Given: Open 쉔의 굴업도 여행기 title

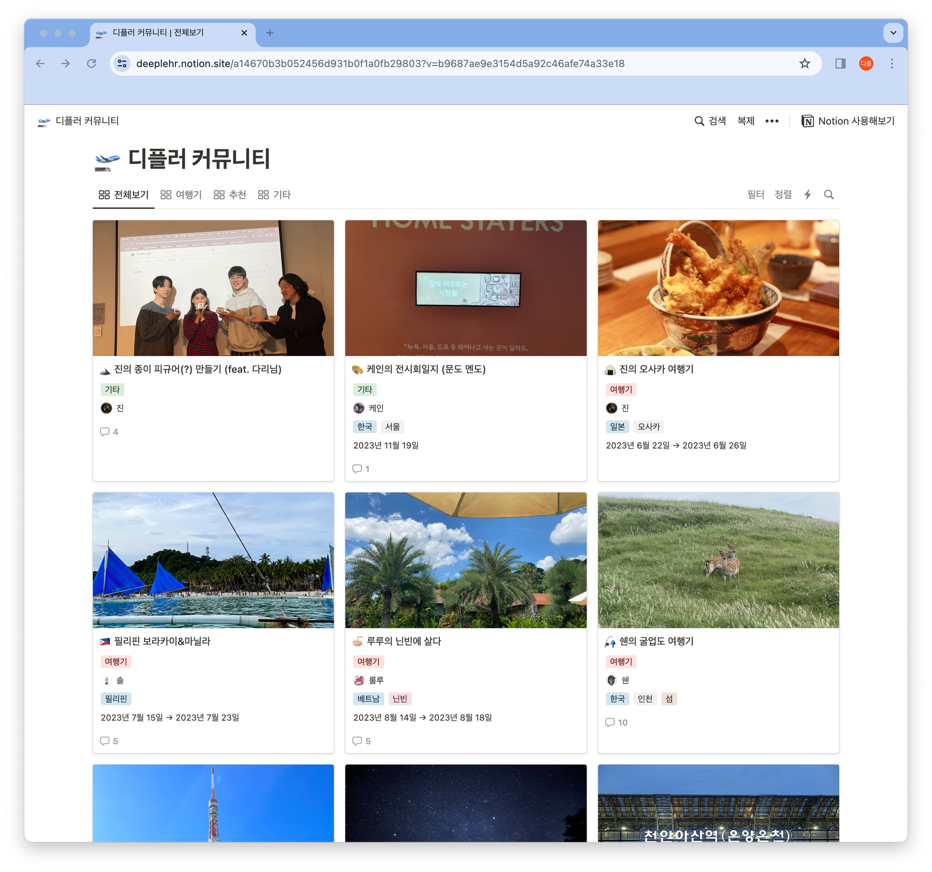Looking at the screenshot, I should (x=656, y=641).
